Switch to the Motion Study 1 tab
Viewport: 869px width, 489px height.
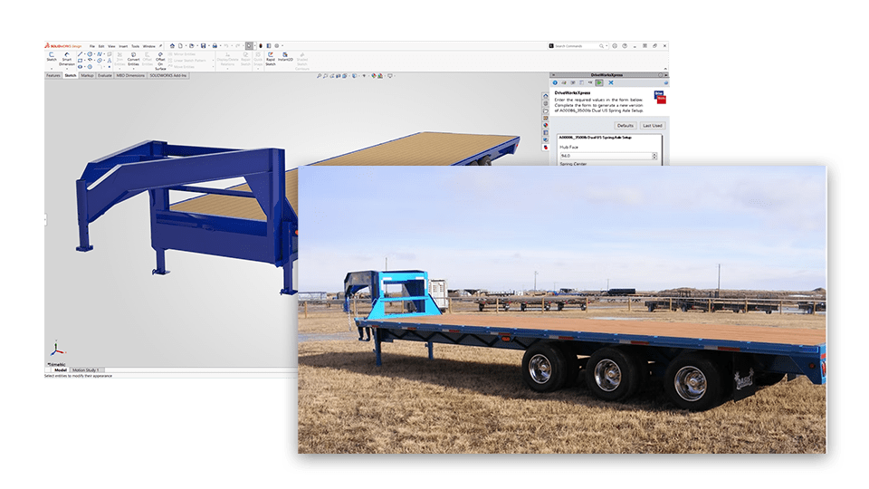86,369
